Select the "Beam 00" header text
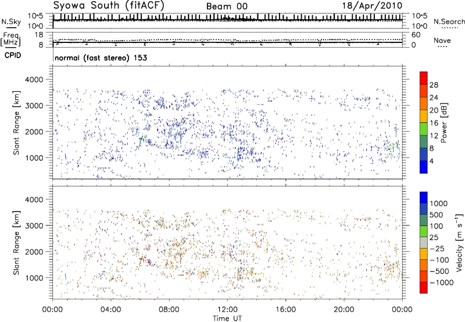 pyautogui.click(x=227, y=6)
